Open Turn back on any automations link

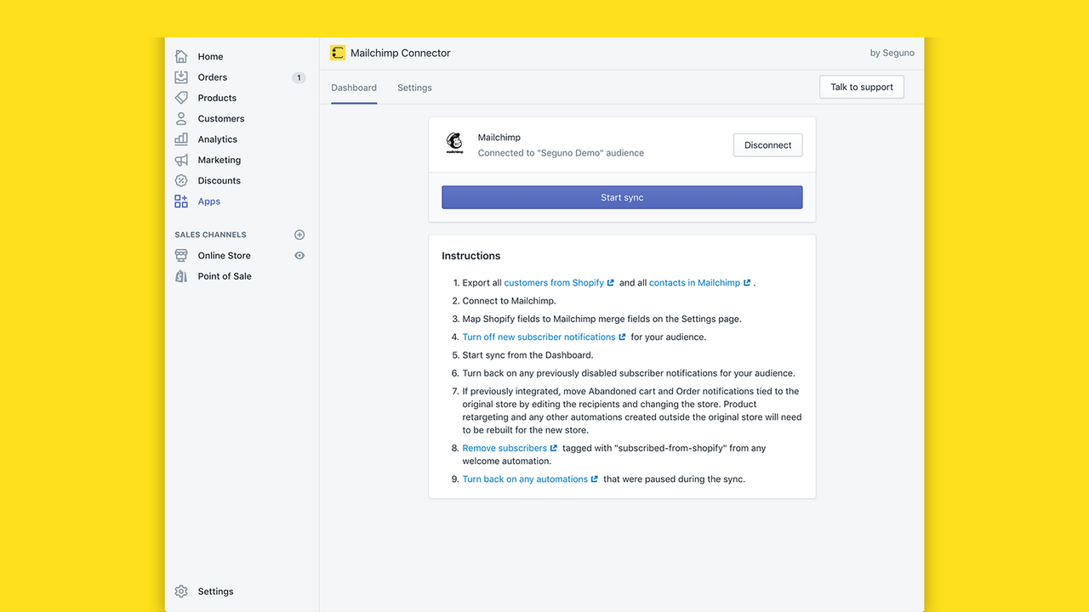(x=525, y=479)
